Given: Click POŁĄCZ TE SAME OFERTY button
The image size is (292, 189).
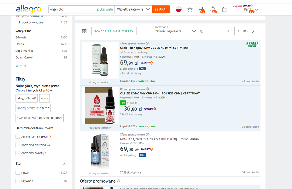Looking at the screenshot, I should point(114,31).
